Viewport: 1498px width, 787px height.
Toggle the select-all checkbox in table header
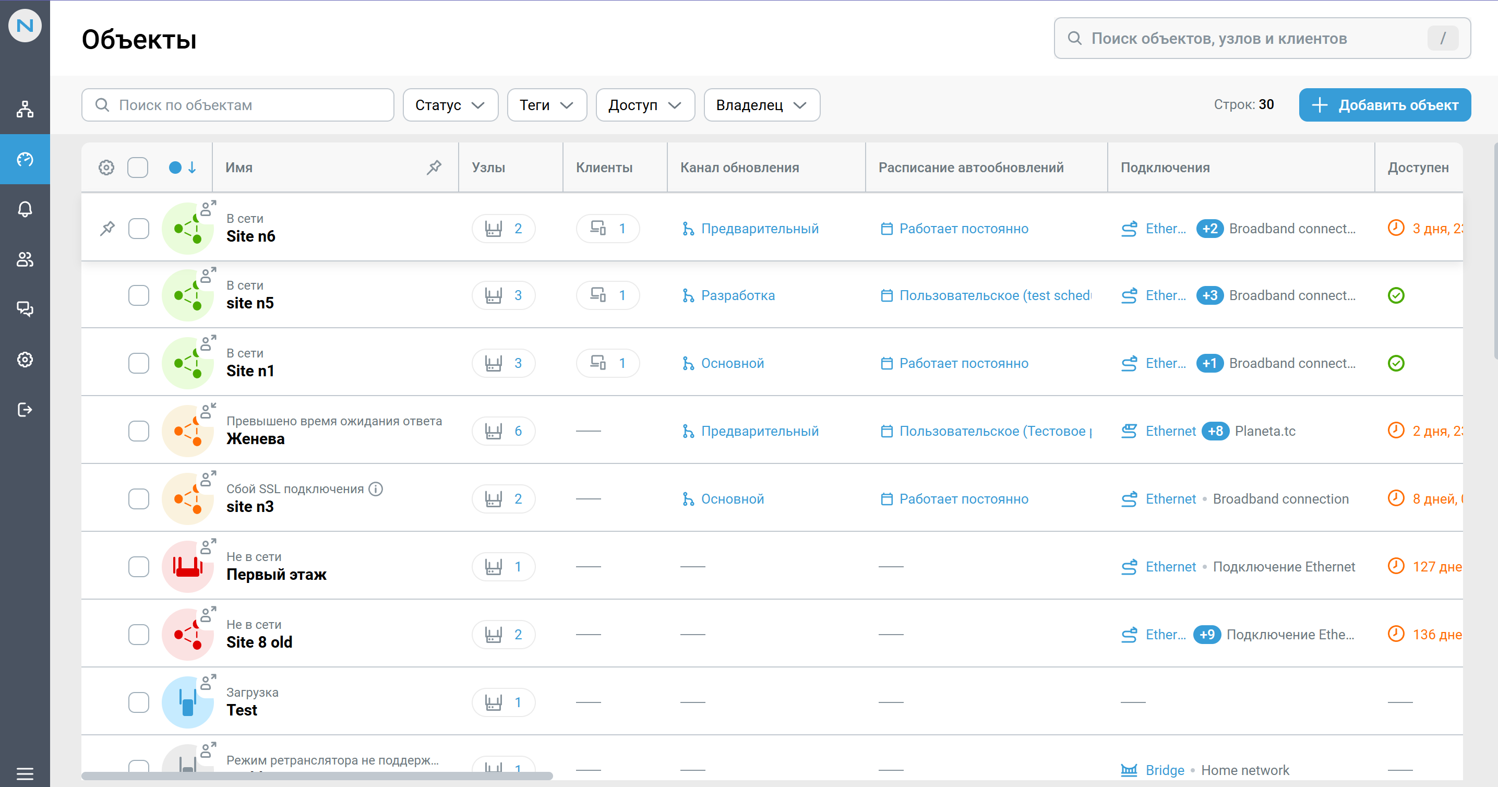pos(138,168)
